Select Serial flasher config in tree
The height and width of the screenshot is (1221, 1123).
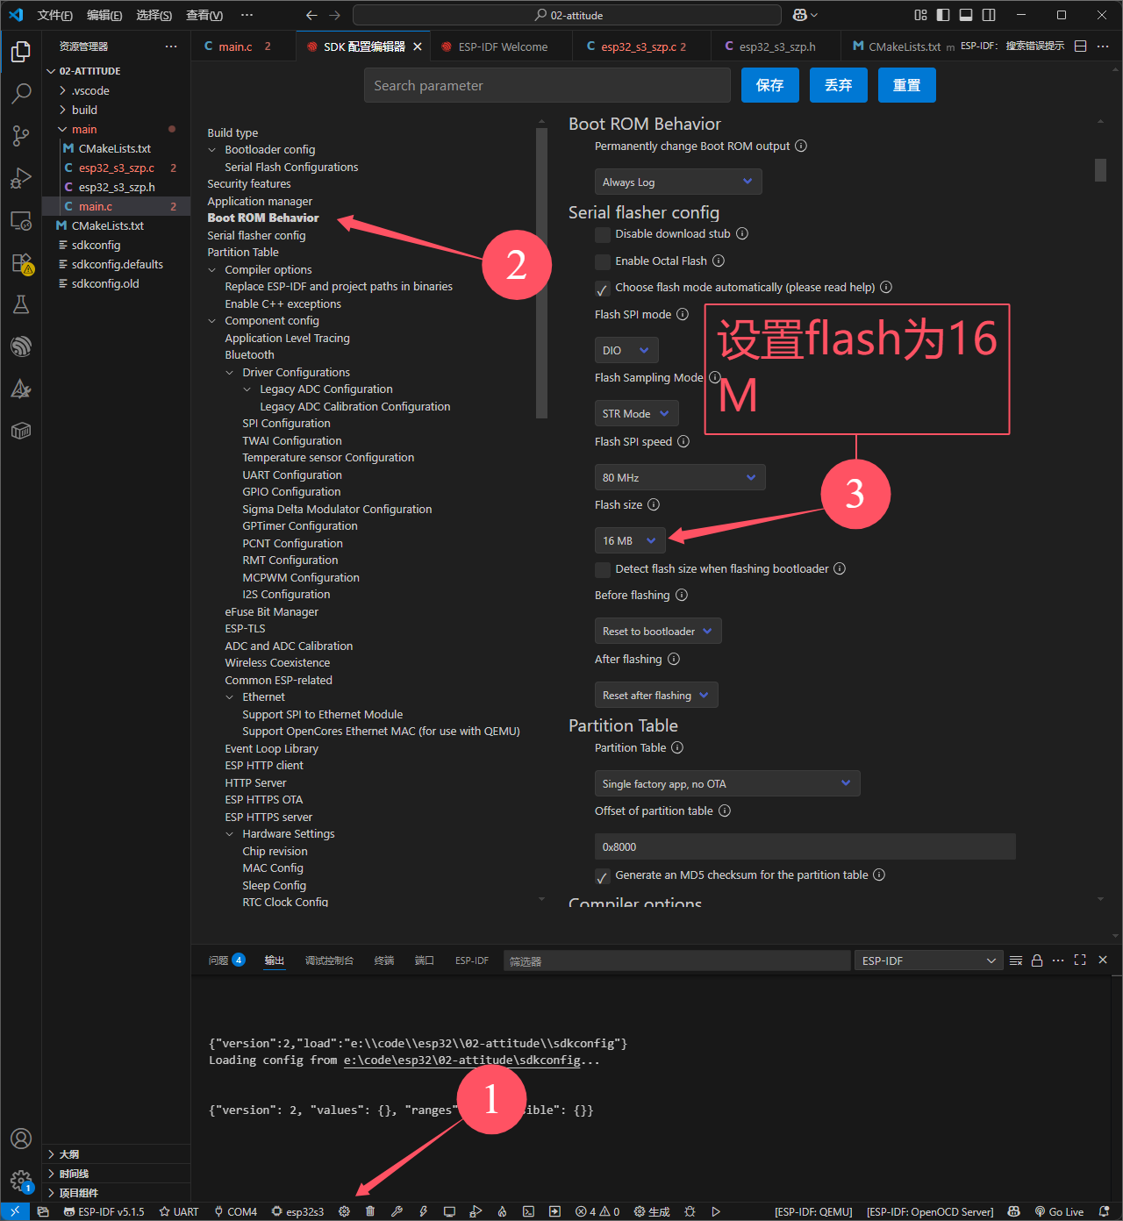coord(256,235)
